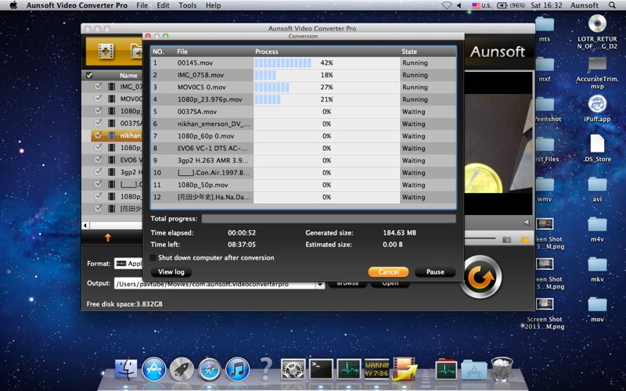Open Terminal from the dock
This screenshot has width=626, height=391.
click(321, 369)
